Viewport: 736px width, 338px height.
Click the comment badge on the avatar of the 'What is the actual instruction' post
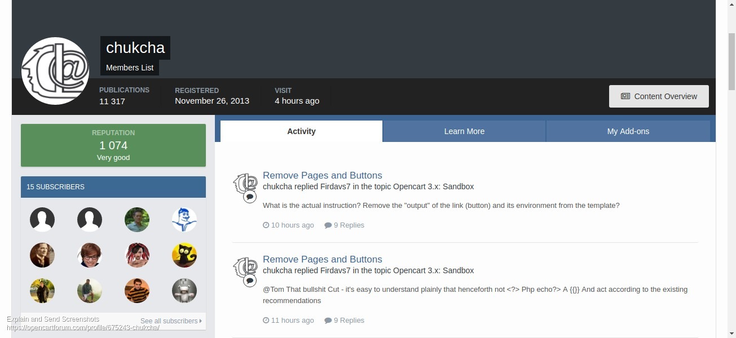[x=250, y=197]
